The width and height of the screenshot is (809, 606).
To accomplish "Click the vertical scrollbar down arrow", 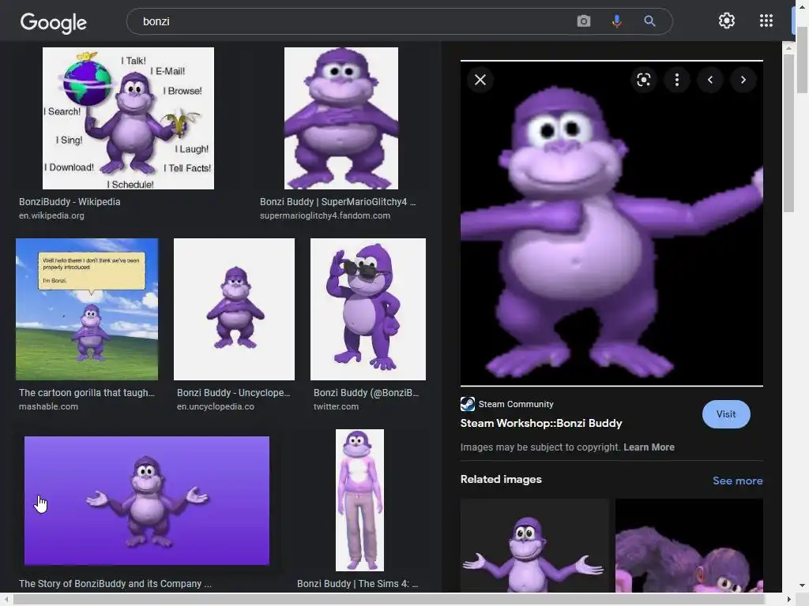I will [x=802, y=585].
